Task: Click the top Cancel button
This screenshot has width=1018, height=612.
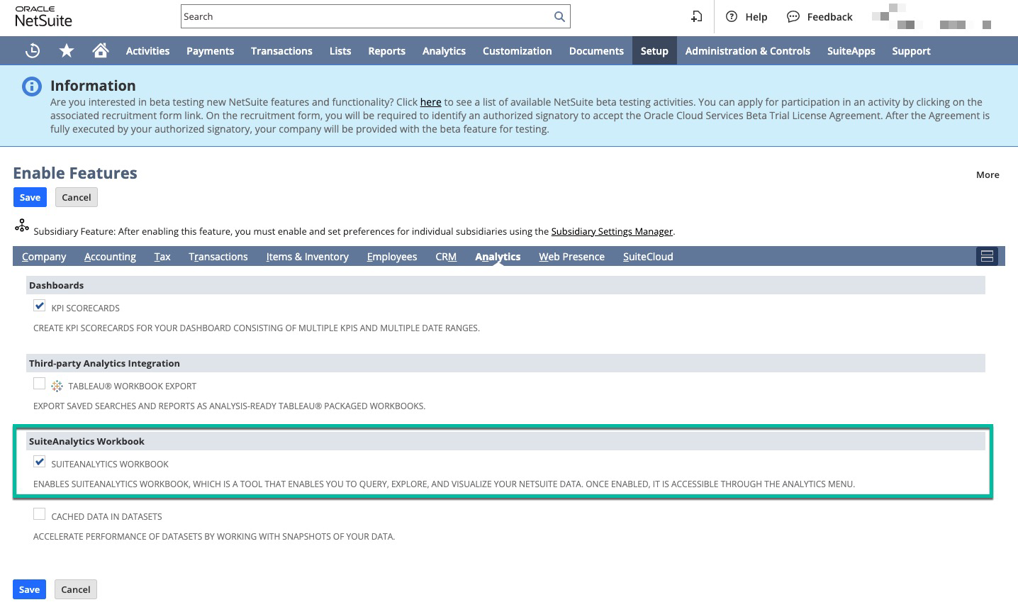Action: [x=76, y=197]
